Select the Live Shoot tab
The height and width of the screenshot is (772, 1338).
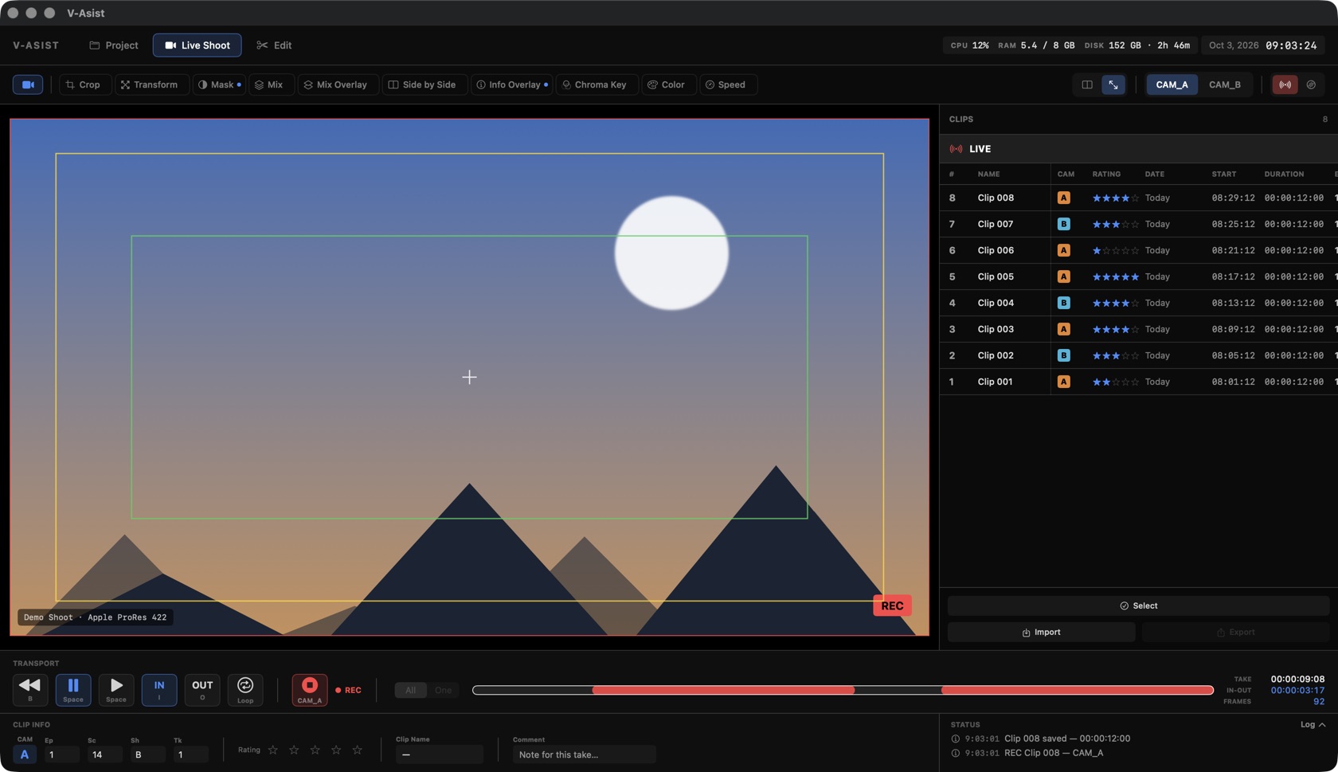(198, 45)
